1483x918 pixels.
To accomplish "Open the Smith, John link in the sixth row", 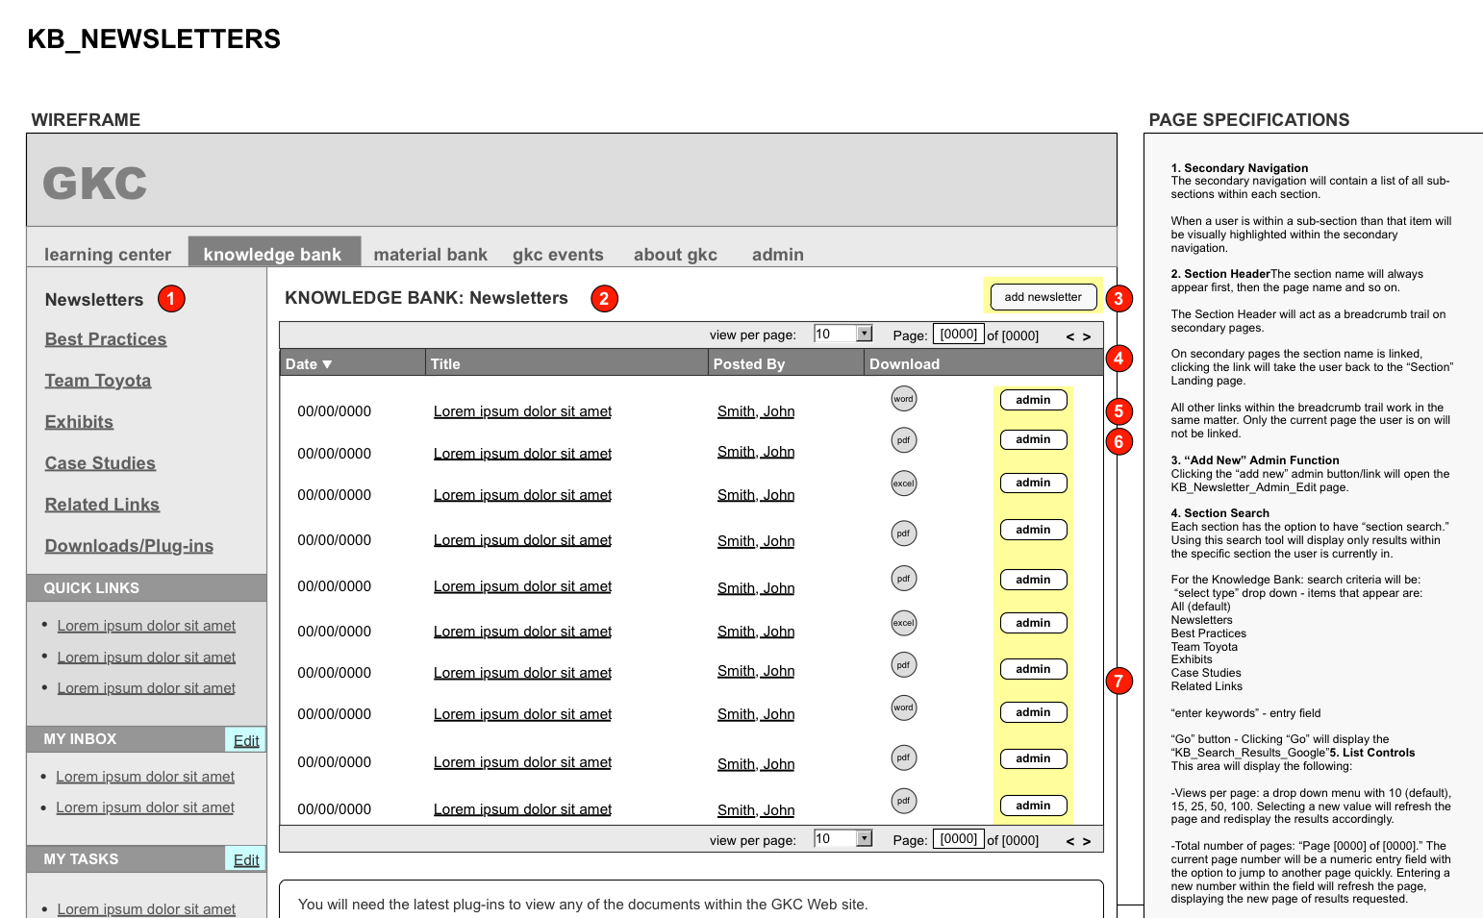I will pos(756,632).
